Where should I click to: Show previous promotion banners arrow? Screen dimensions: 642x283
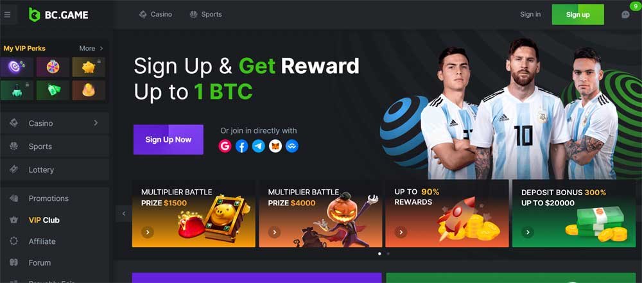click(124, 214)
